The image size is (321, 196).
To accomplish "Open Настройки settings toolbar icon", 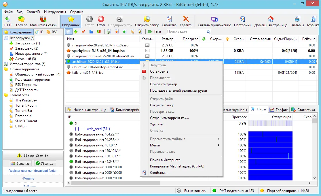I will point(243,21).
